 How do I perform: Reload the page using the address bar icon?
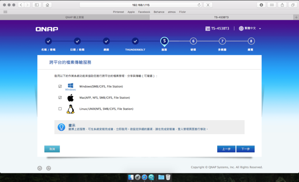[x=199, y=5]
